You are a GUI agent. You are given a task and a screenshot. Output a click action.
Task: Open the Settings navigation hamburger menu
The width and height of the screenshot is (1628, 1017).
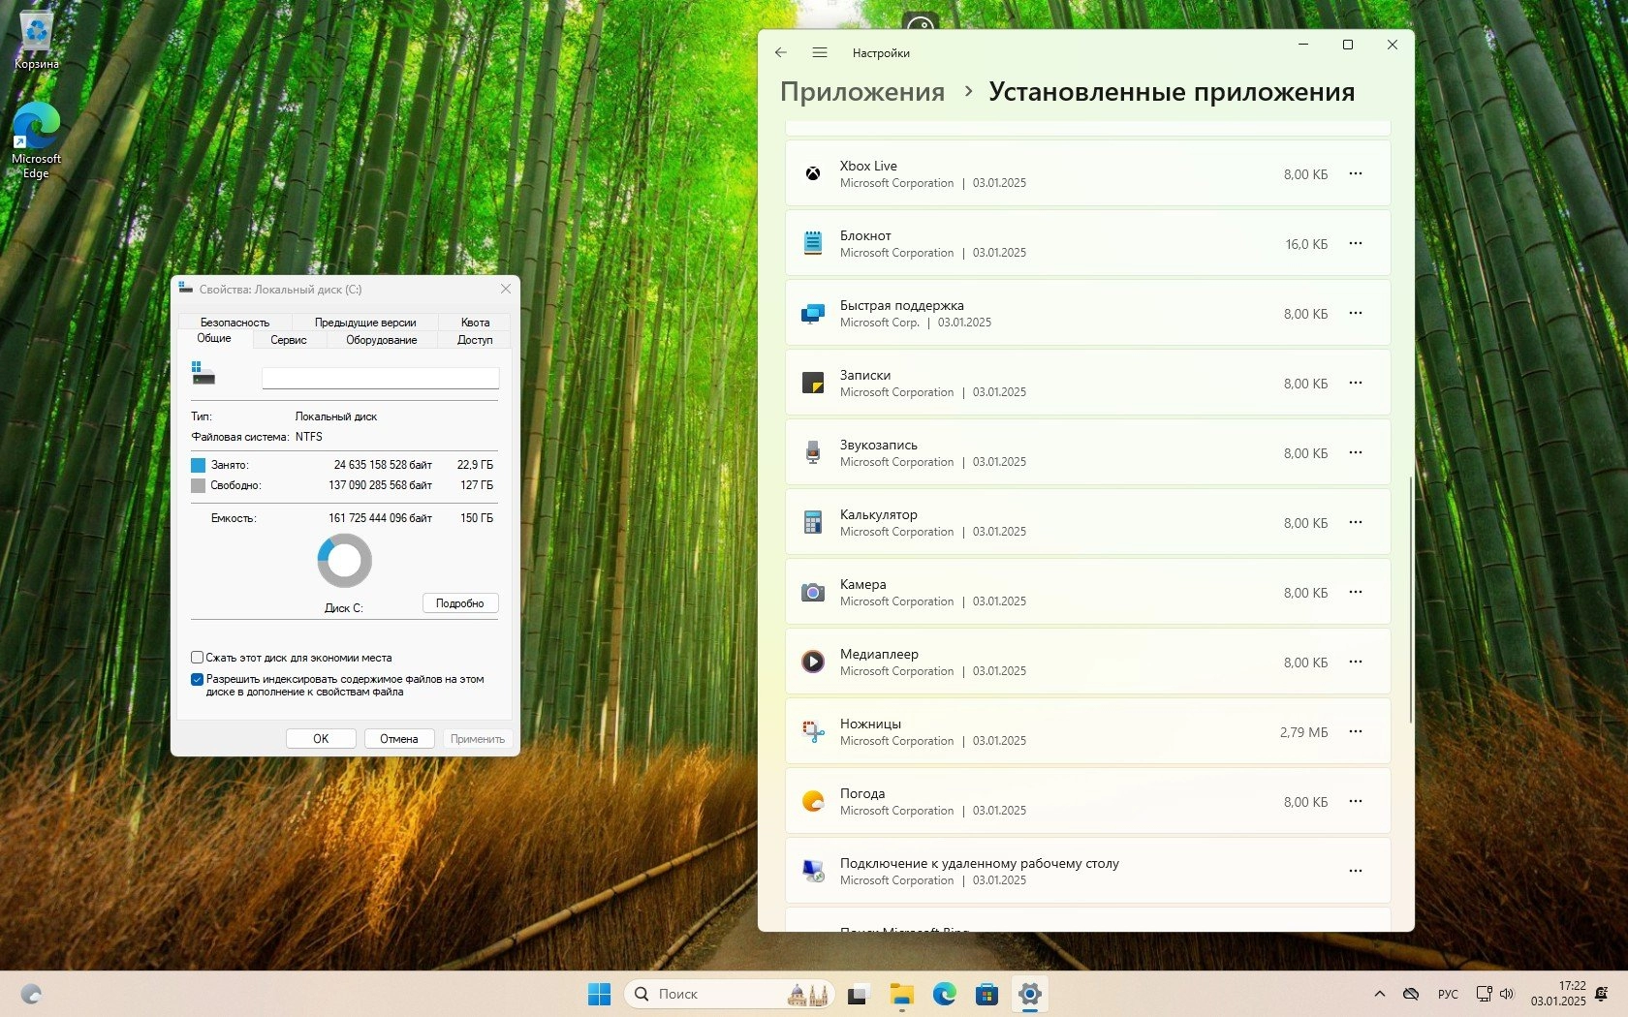tap(820, 53)
